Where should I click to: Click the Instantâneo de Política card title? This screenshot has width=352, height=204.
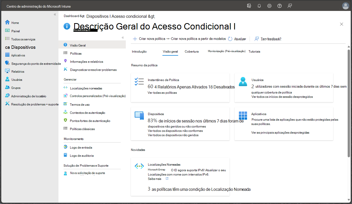[163, 80]
